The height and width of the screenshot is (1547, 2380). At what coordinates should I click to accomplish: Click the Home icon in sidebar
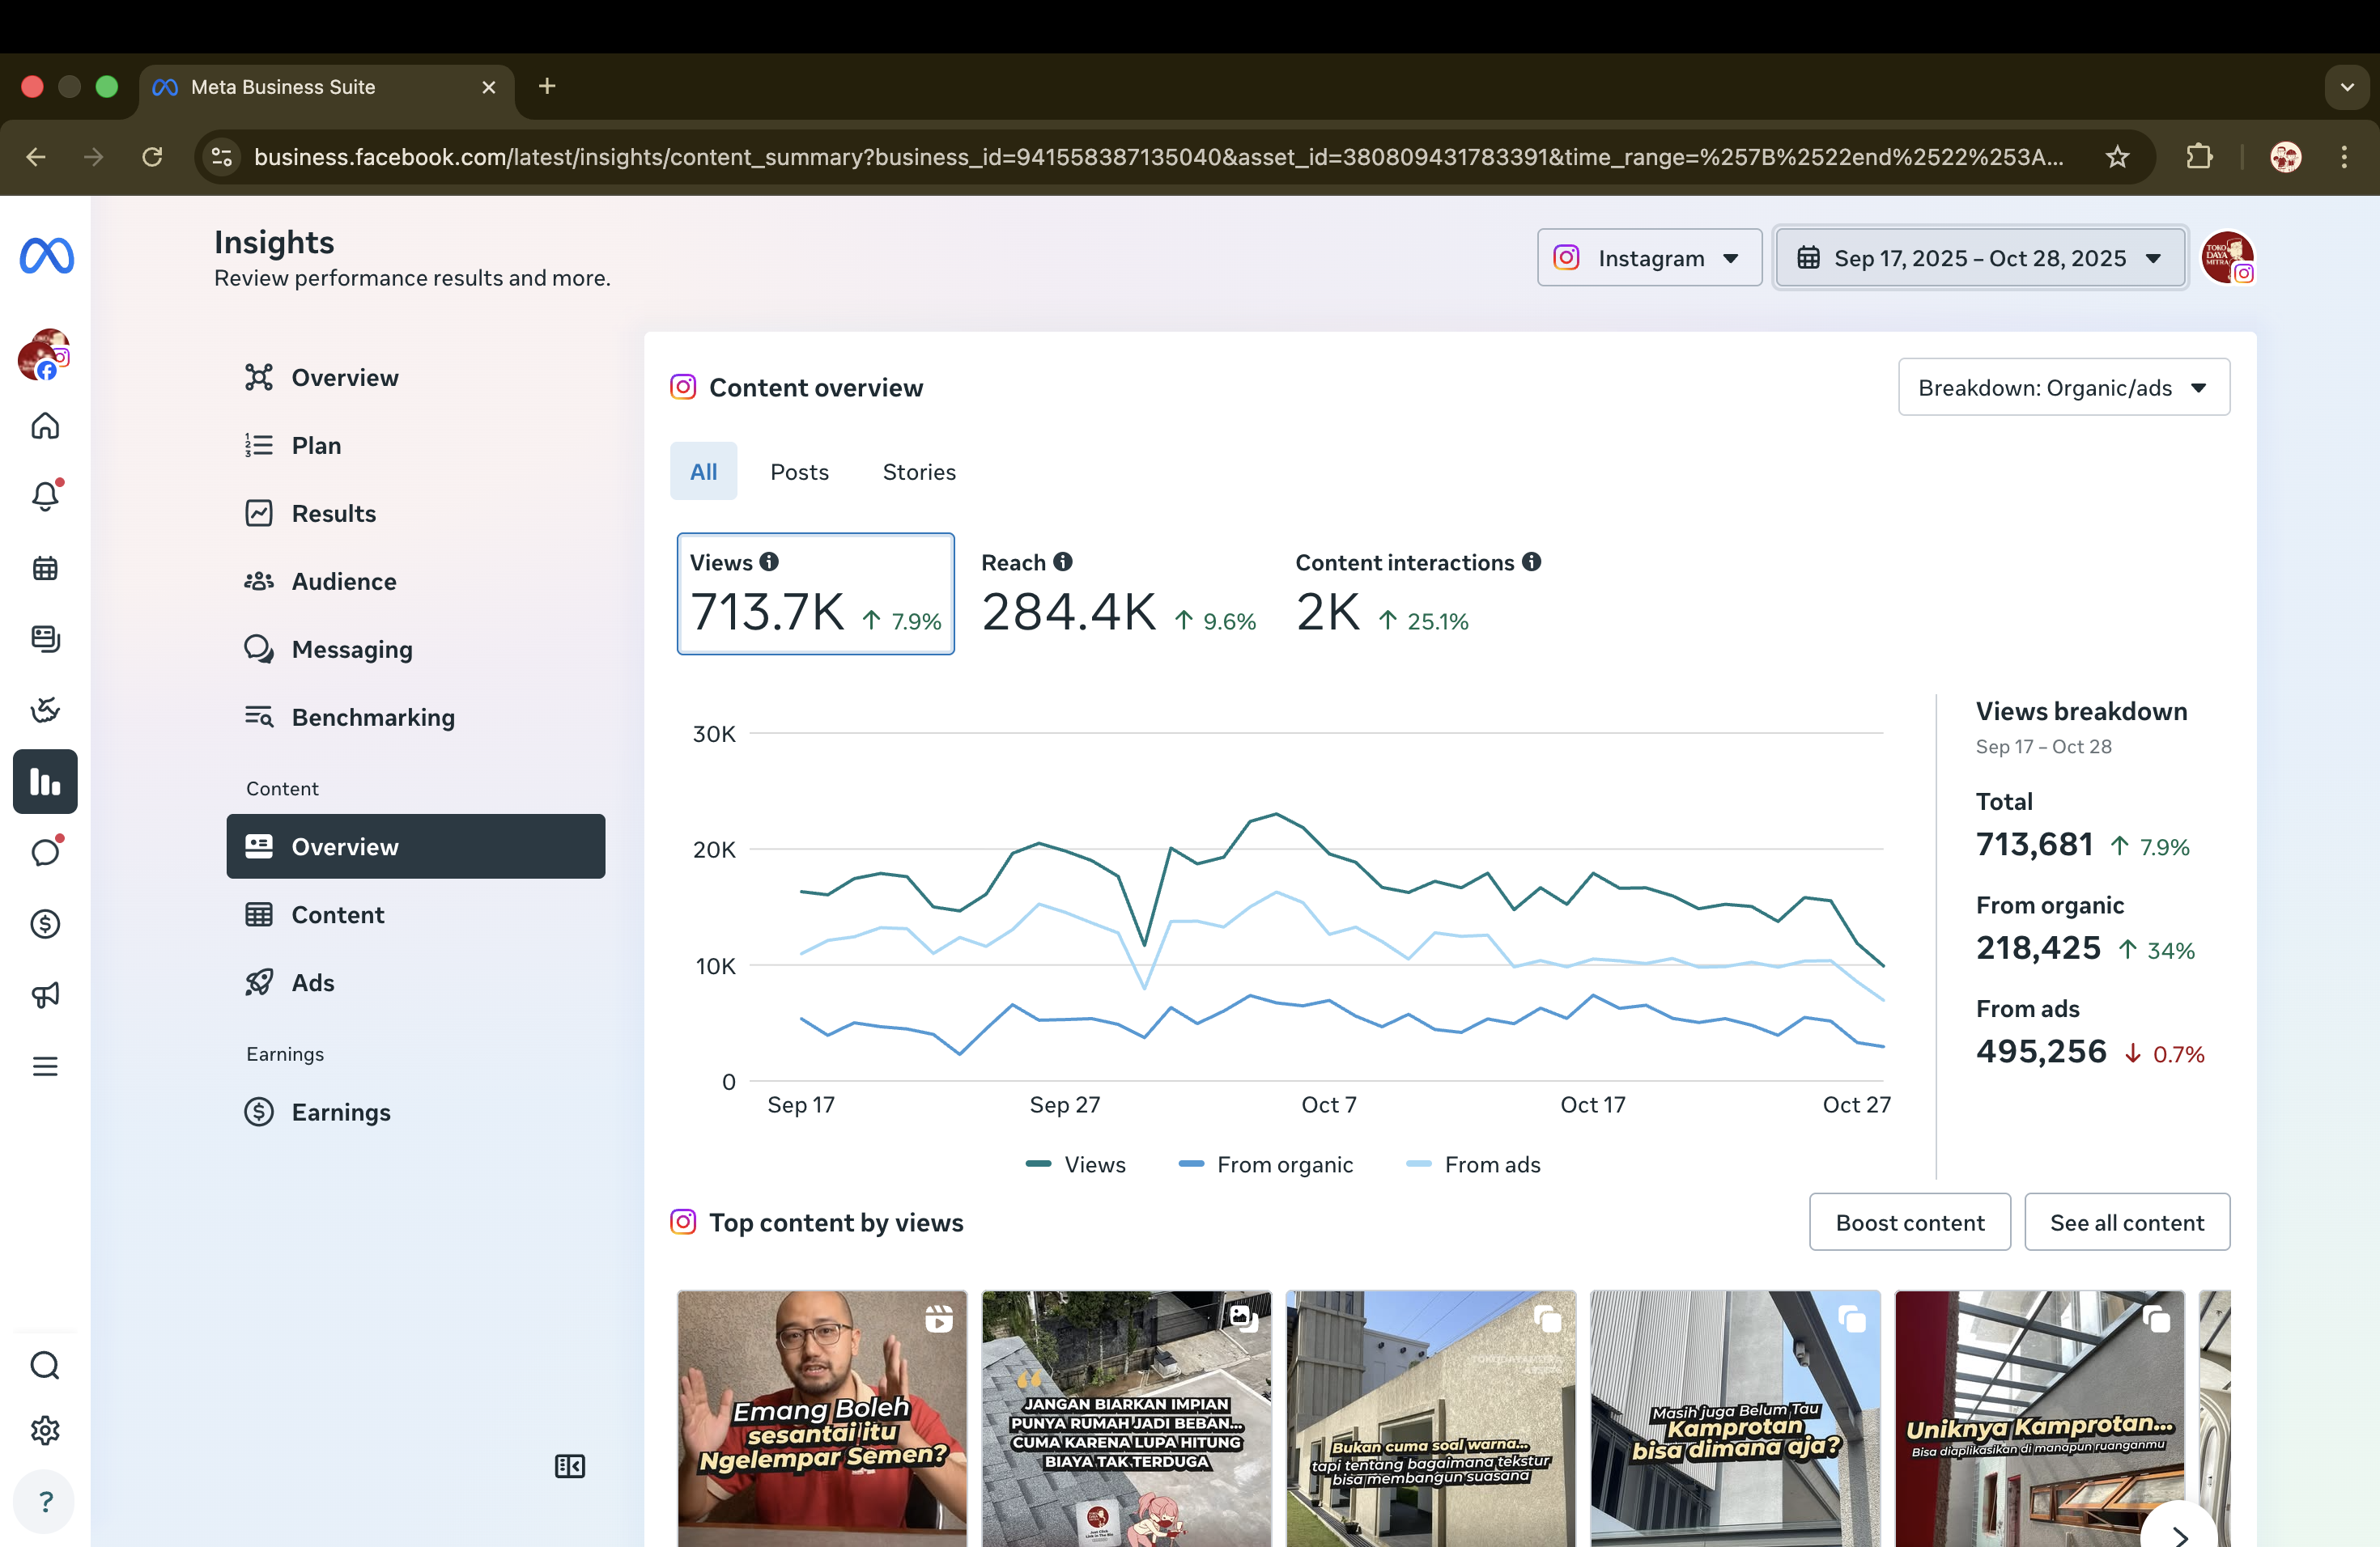[x=45, y=426]
